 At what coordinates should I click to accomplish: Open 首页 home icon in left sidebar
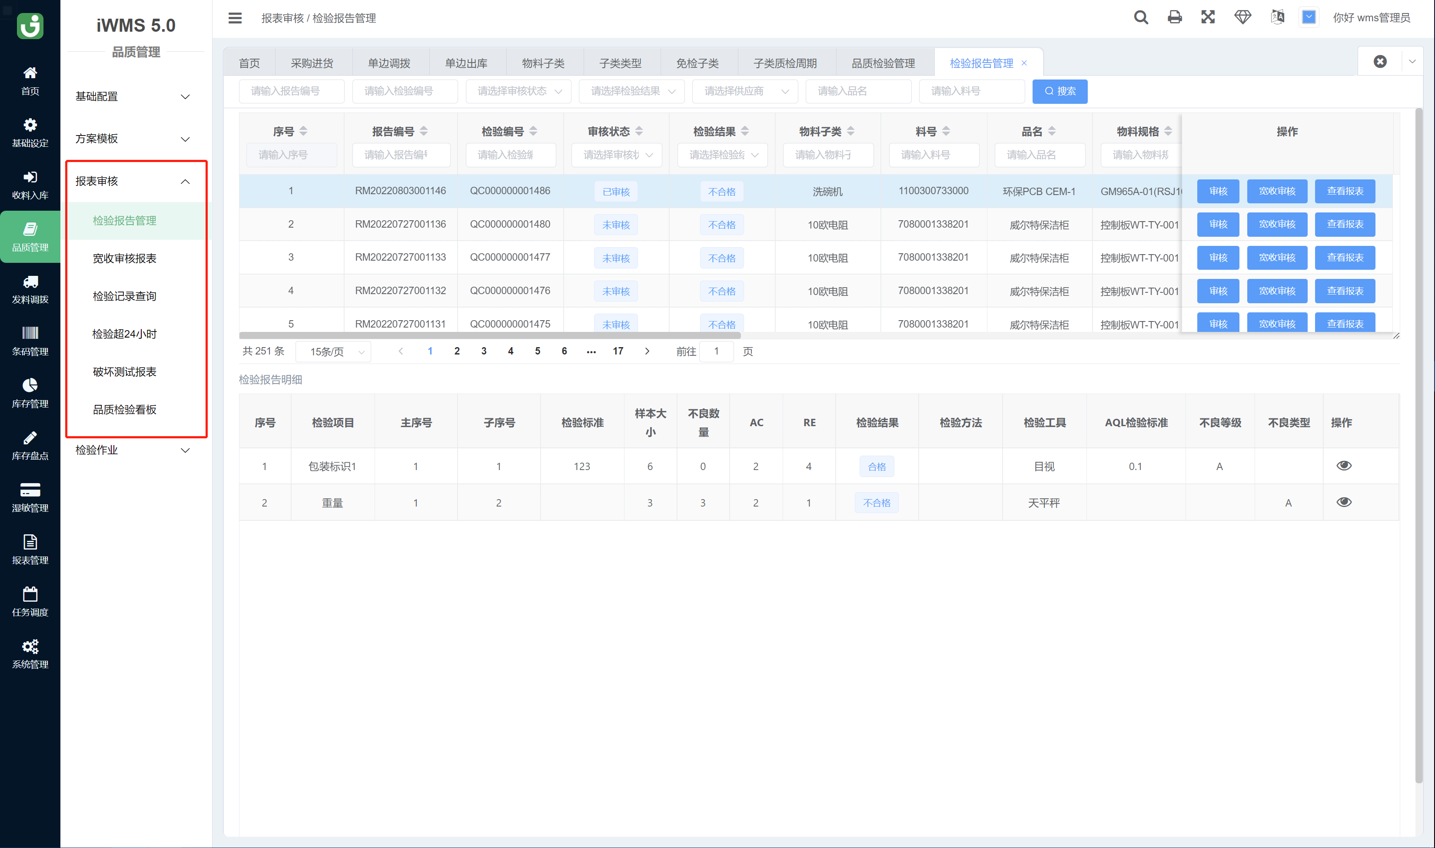click(x=30, y=73)
